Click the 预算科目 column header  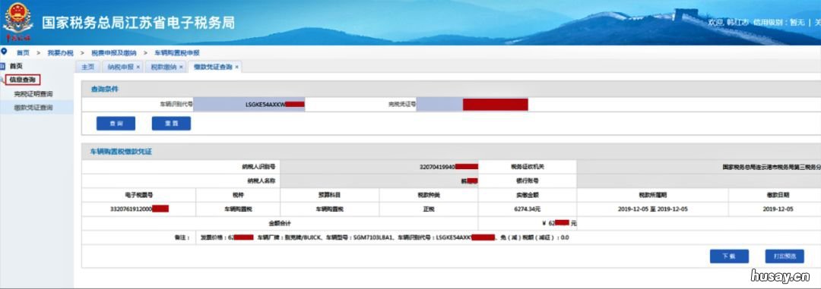pyautogui.click(x=329, y=194)
